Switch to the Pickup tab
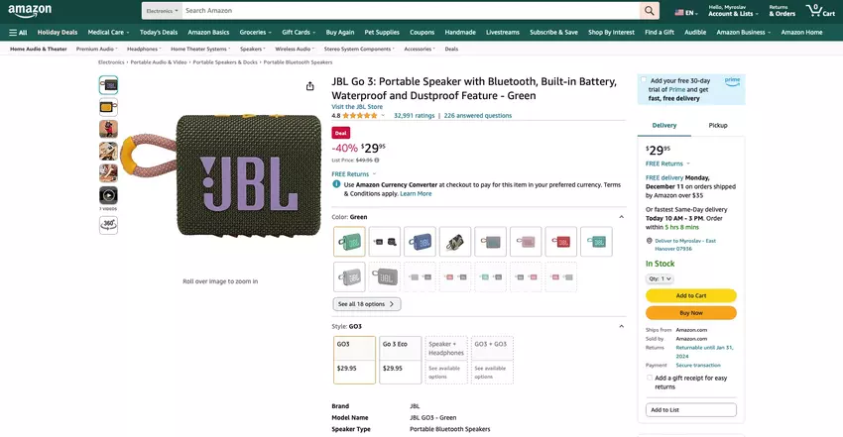This screenshot has width=843, height=437. click(718, 126)
